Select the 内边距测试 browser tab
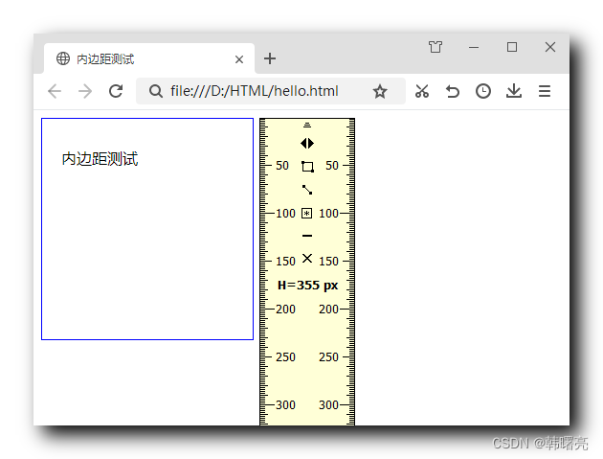Image resolution: width=603 pixels, height=459 pixels. 149,58
